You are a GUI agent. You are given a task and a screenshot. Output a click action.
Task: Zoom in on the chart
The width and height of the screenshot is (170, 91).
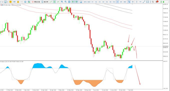[x=62, y=2]
